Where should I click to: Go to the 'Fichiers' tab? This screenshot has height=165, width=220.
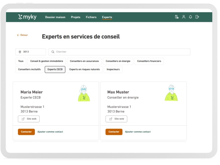[x=91, y=17]
